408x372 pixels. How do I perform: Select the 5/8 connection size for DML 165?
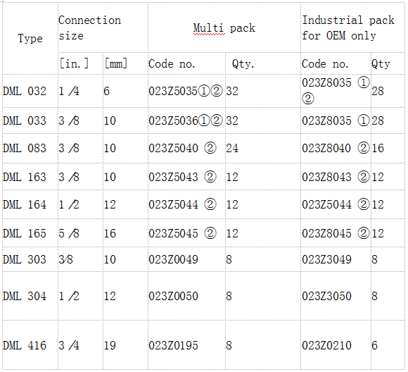point(69,233)
